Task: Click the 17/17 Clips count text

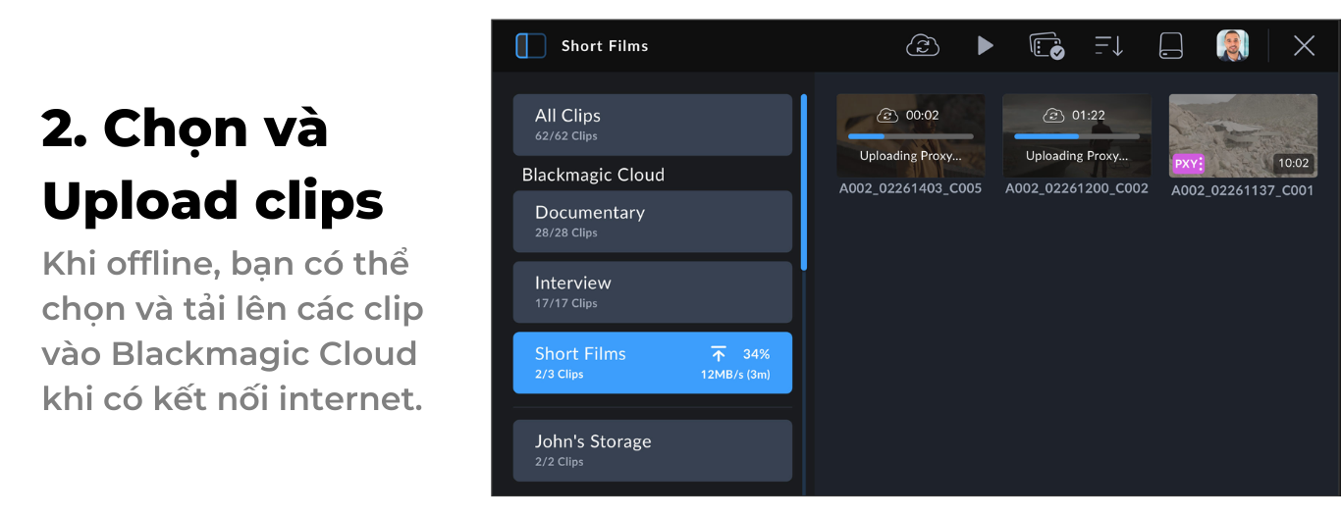Action: (566, 304)
